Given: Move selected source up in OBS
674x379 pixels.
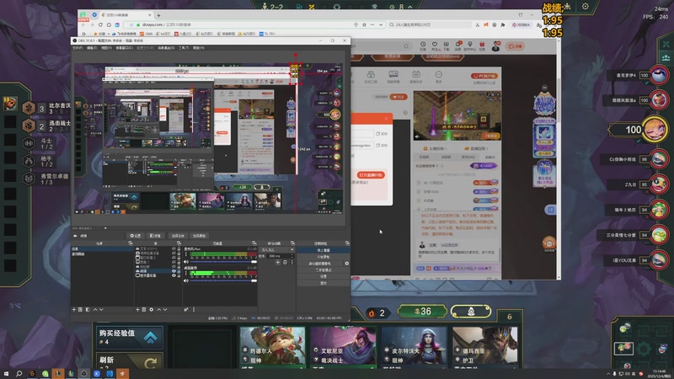Looking at the screenshot, I should click(159, 309).
